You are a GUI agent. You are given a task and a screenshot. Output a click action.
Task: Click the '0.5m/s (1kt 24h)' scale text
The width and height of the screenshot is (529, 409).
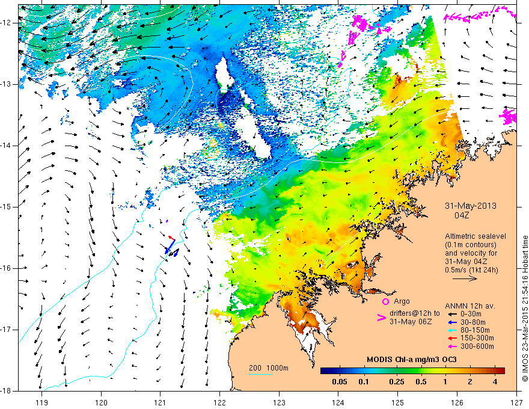pos(472,269)
